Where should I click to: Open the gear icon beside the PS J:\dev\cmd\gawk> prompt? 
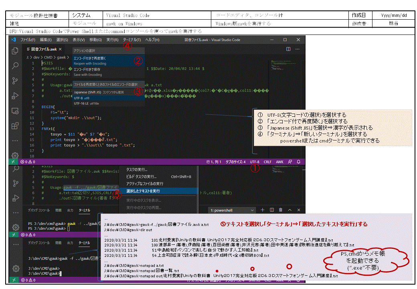(x=16, y=227)
